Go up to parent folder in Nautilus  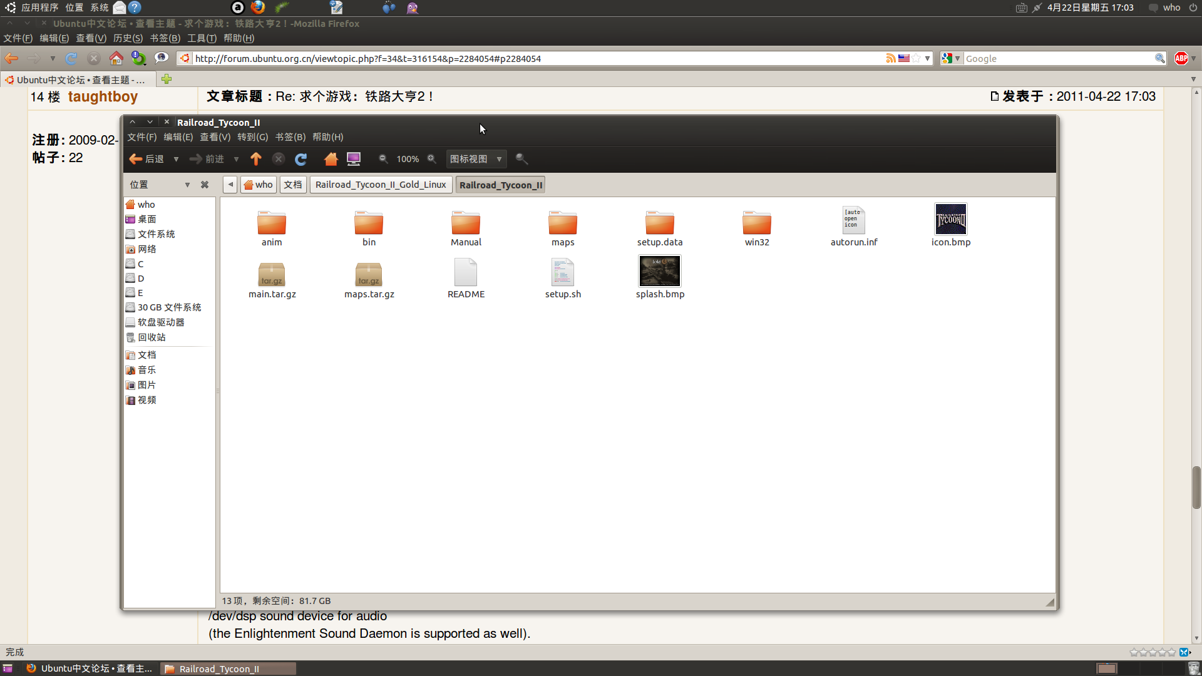pyautogui.click(x=255, y=159)
